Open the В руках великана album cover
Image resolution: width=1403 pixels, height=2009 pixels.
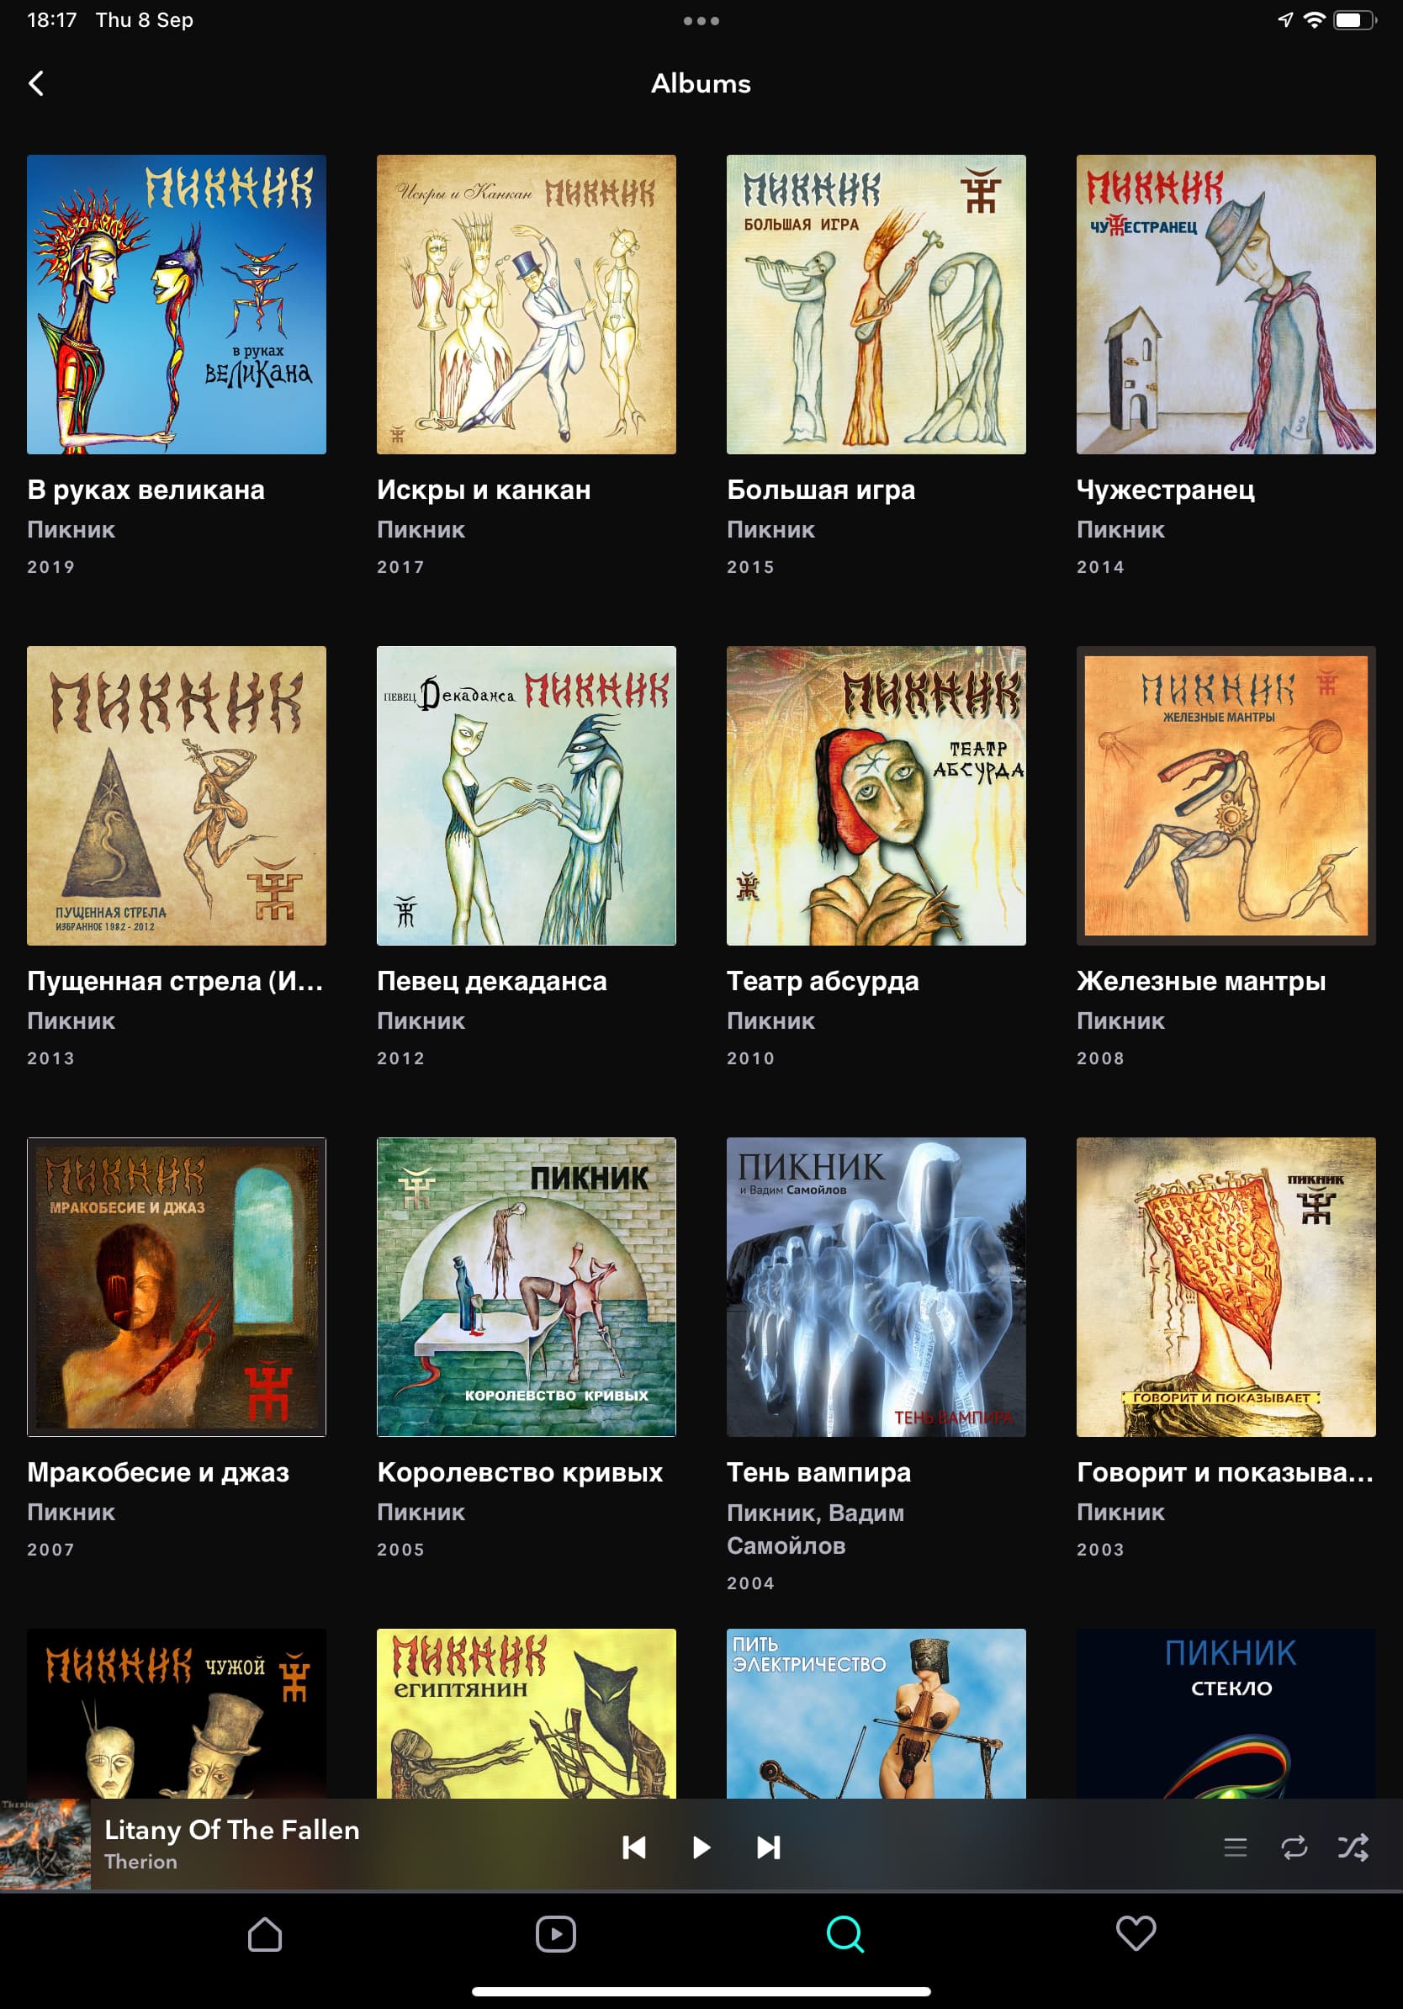tap(177, 305)
